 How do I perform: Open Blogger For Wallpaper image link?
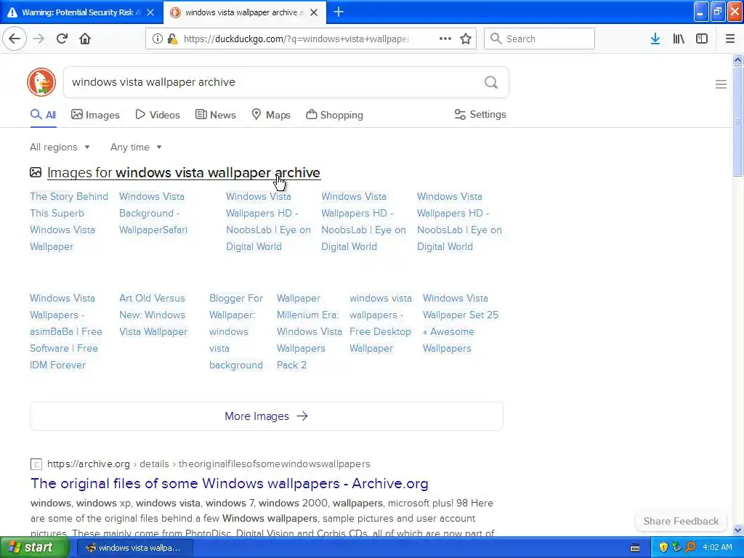pos(236,331)
